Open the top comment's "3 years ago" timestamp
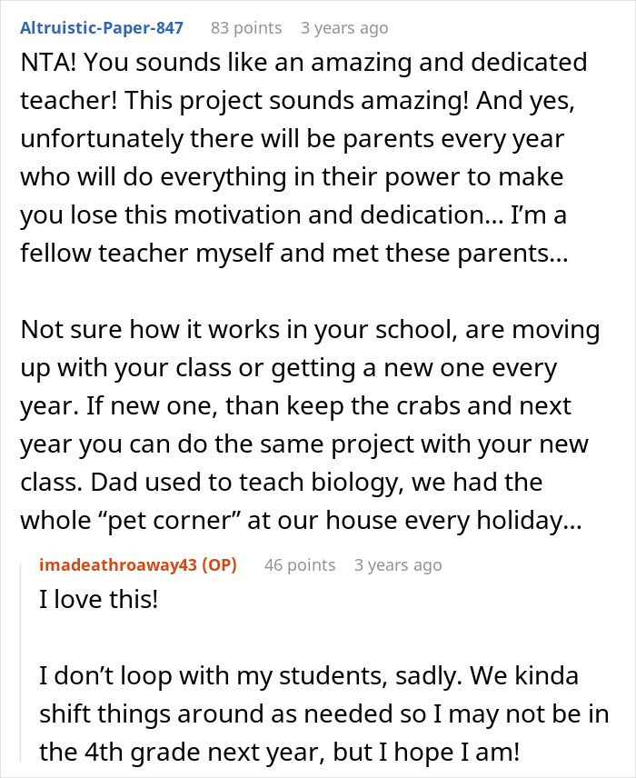This screenshot has height=778, width=636. (344, 27)
